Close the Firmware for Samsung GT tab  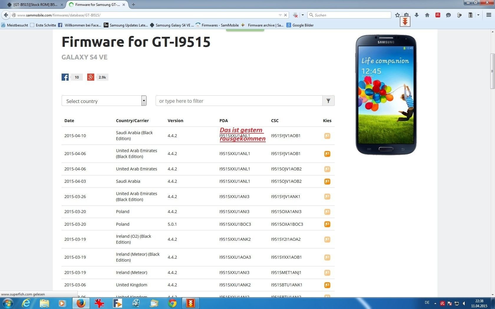tap(124, 5)
